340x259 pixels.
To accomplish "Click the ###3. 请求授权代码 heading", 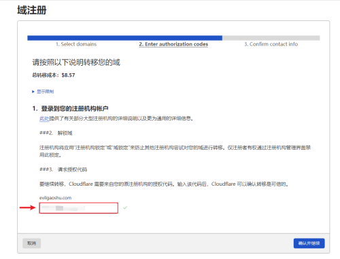I will 63,170.
